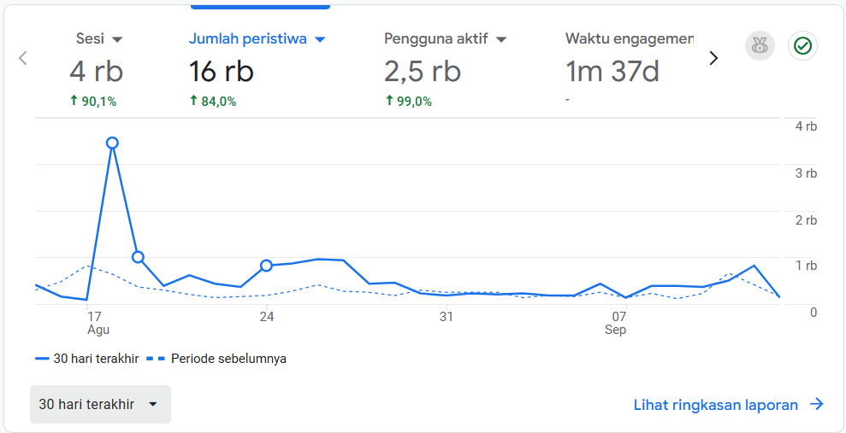The image size is (846, 433).
Task: Expand the Pengguna aktif metric dropdown
Action: pos(501,39)
